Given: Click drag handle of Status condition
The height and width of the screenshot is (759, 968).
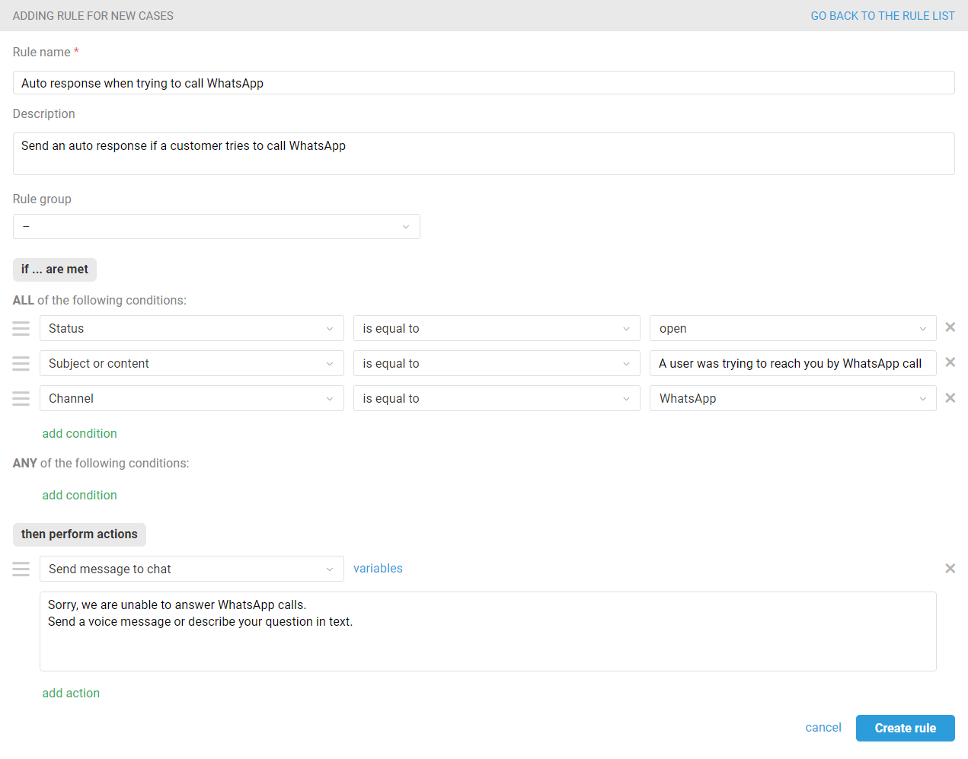Looking at the screenshot, I should pyautogui.click(x=21, y=328).
